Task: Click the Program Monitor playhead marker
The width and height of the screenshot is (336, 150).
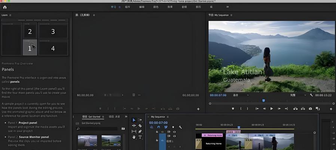Action: (x=263, y=100)
